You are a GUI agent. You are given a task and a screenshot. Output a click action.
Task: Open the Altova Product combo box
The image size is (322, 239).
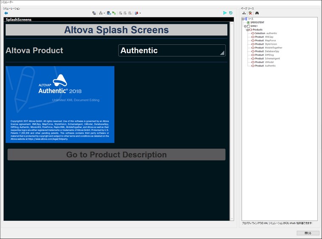[x=172, y=51]
